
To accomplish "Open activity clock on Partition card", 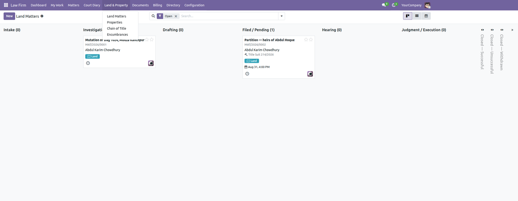I will point(247,74).
